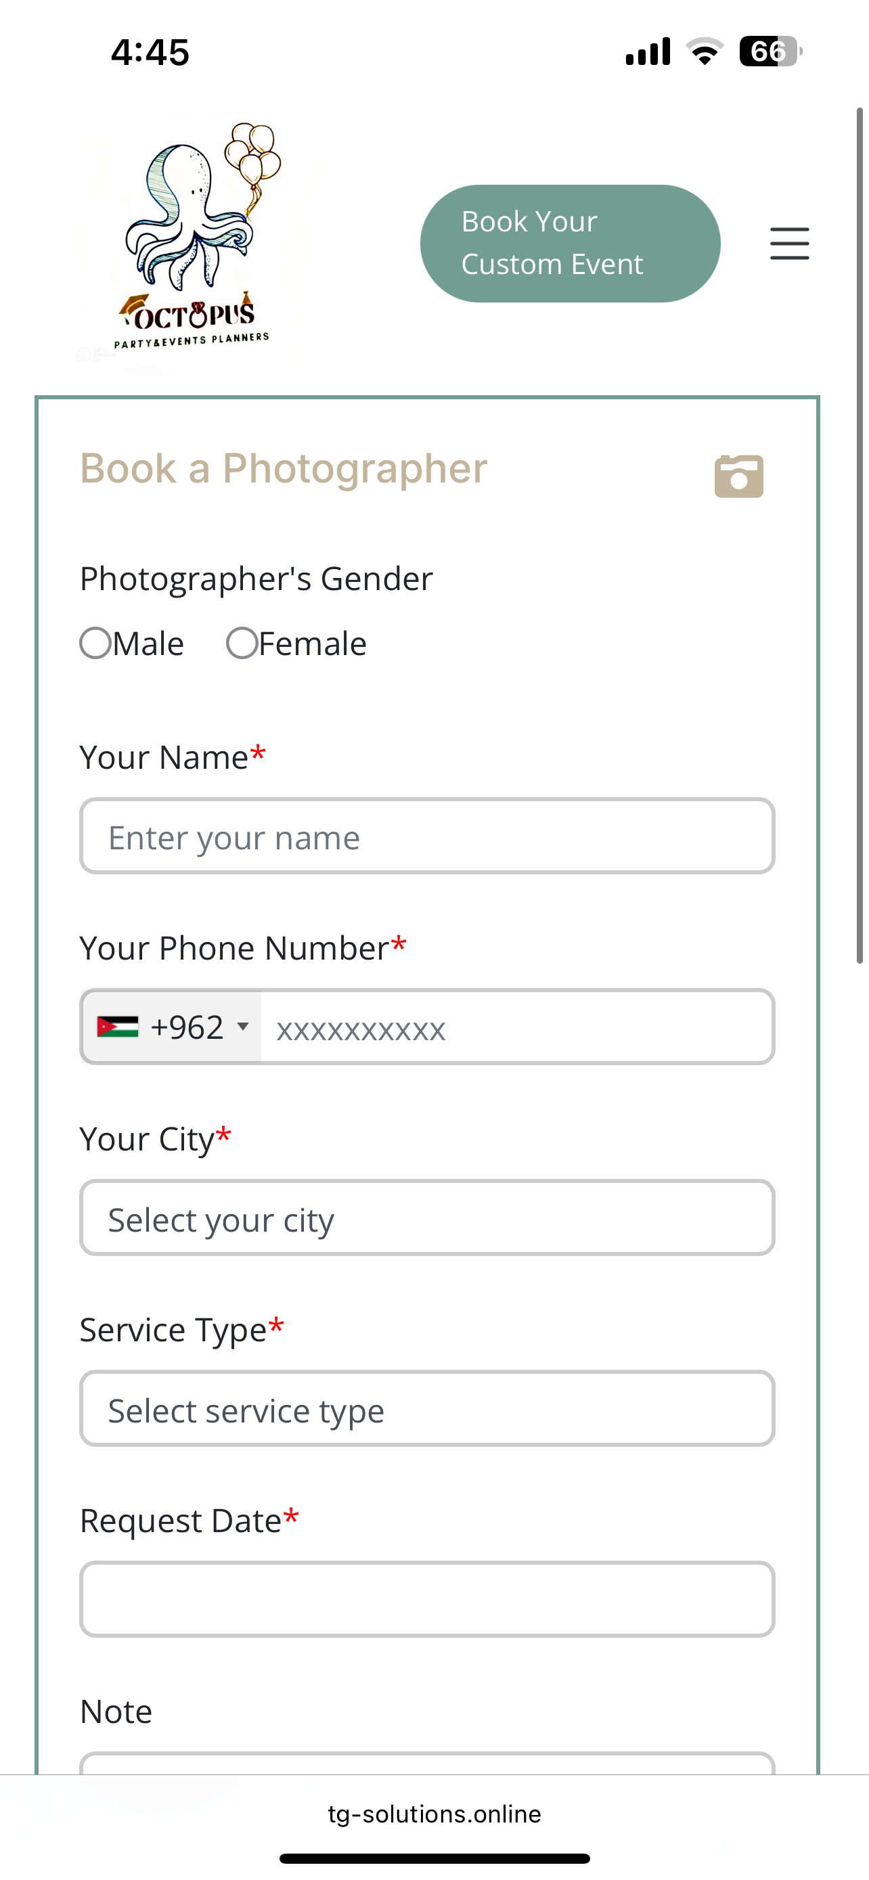Open the hamburger menu icon
The height and width of the screenshot is (1880, 869).
(x=789, y=244)
